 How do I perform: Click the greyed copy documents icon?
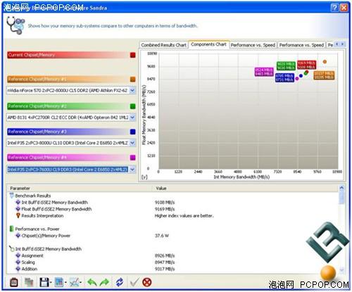point(29,282)
